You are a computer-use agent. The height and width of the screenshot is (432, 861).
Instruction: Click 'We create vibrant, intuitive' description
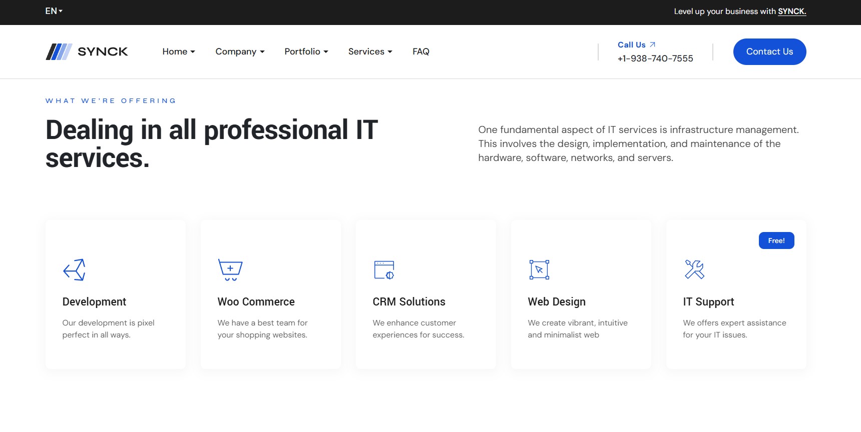578,329
